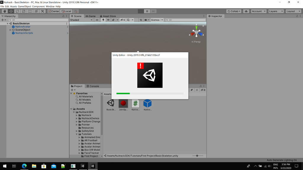Toggle scene audio speaker button
The width and height of the screenshot is (303, 170).
(x=108, y=20)
